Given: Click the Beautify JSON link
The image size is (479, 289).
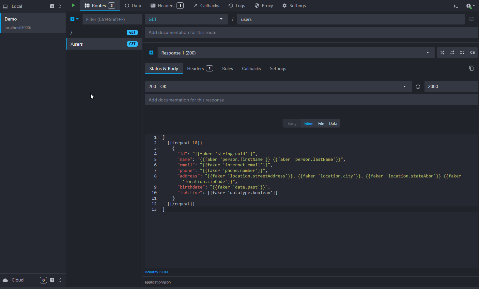Looking at the screenshot, I should pyautogui.click(x=157, y=272).
